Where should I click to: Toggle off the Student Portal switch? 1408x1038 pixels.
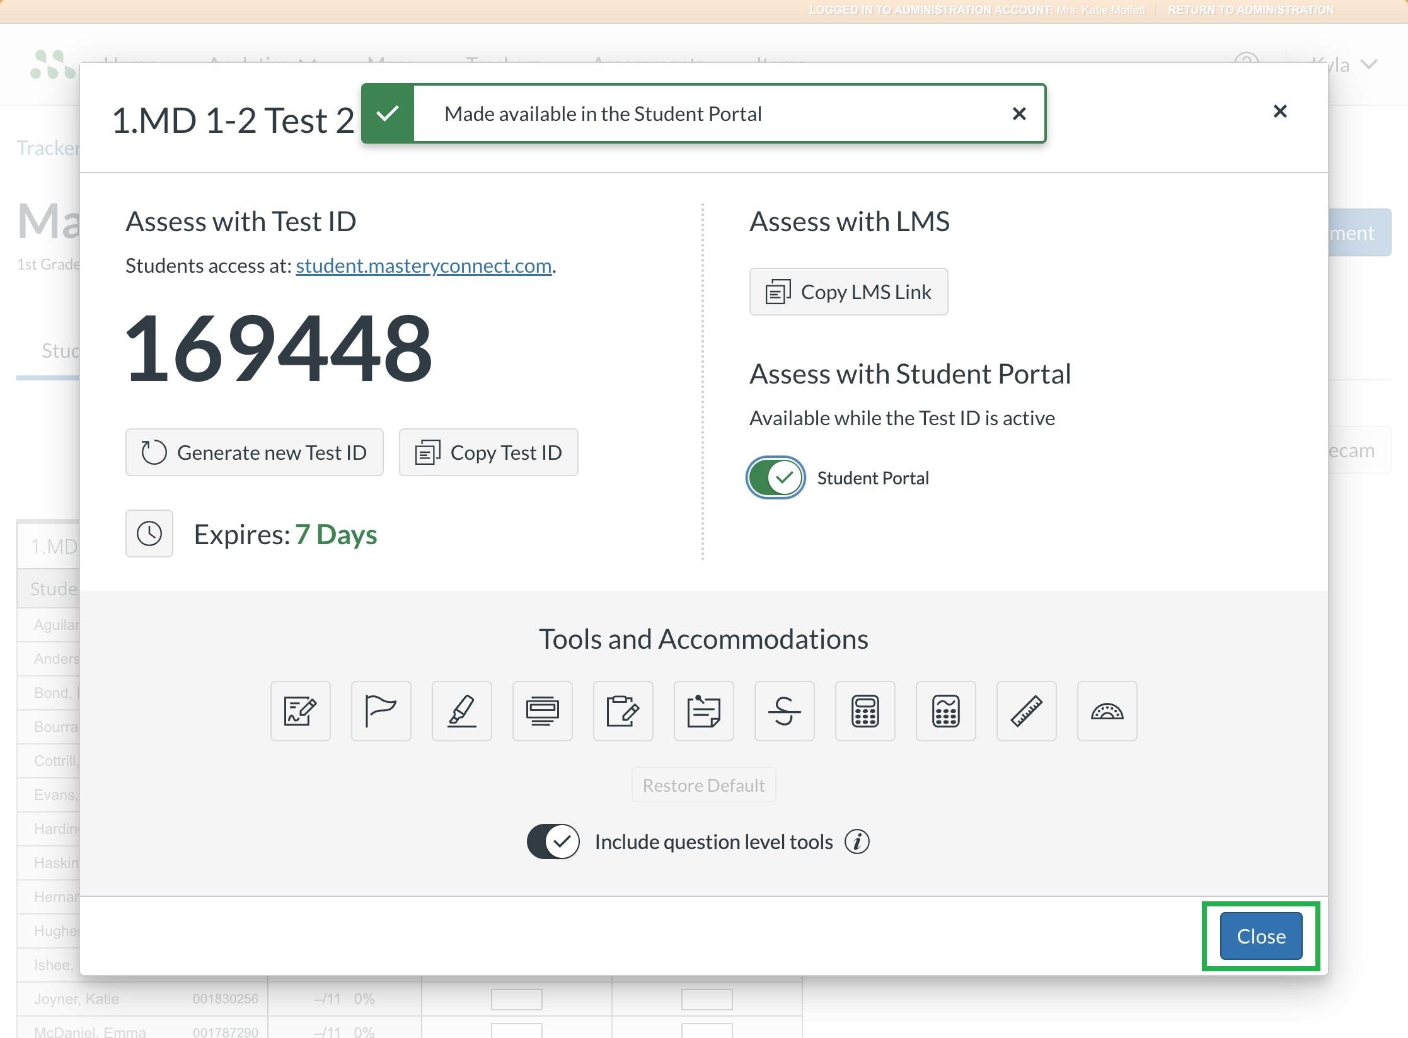775,477
